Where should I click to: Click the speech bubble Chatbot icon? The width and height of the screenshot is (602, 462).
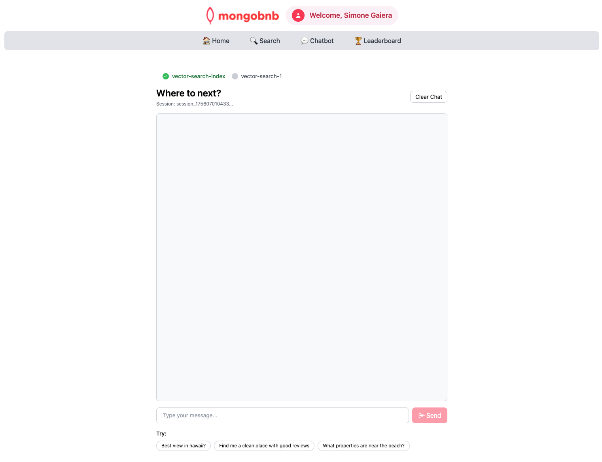[304, 41]
